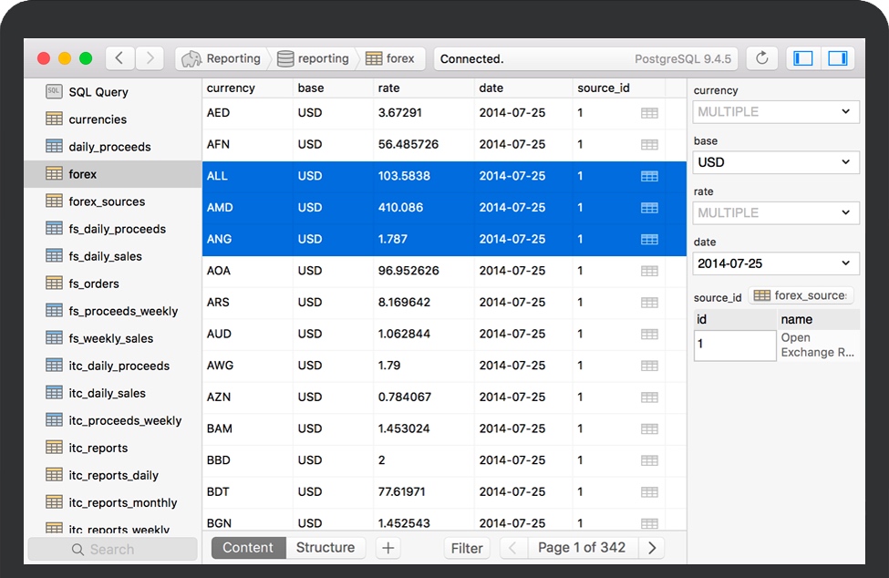Go forward with the right arrow button

coord(150,58)
